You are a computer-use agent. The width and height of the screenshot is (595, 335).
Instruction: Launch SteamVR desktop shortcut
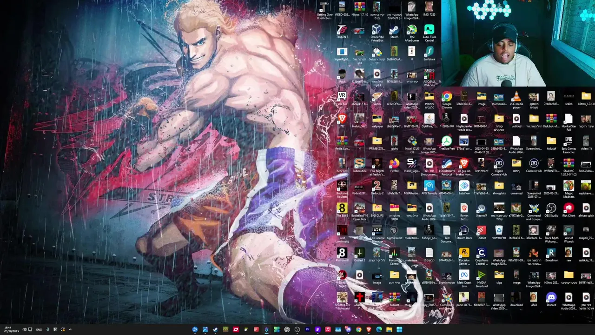click(x=482, y=210)
